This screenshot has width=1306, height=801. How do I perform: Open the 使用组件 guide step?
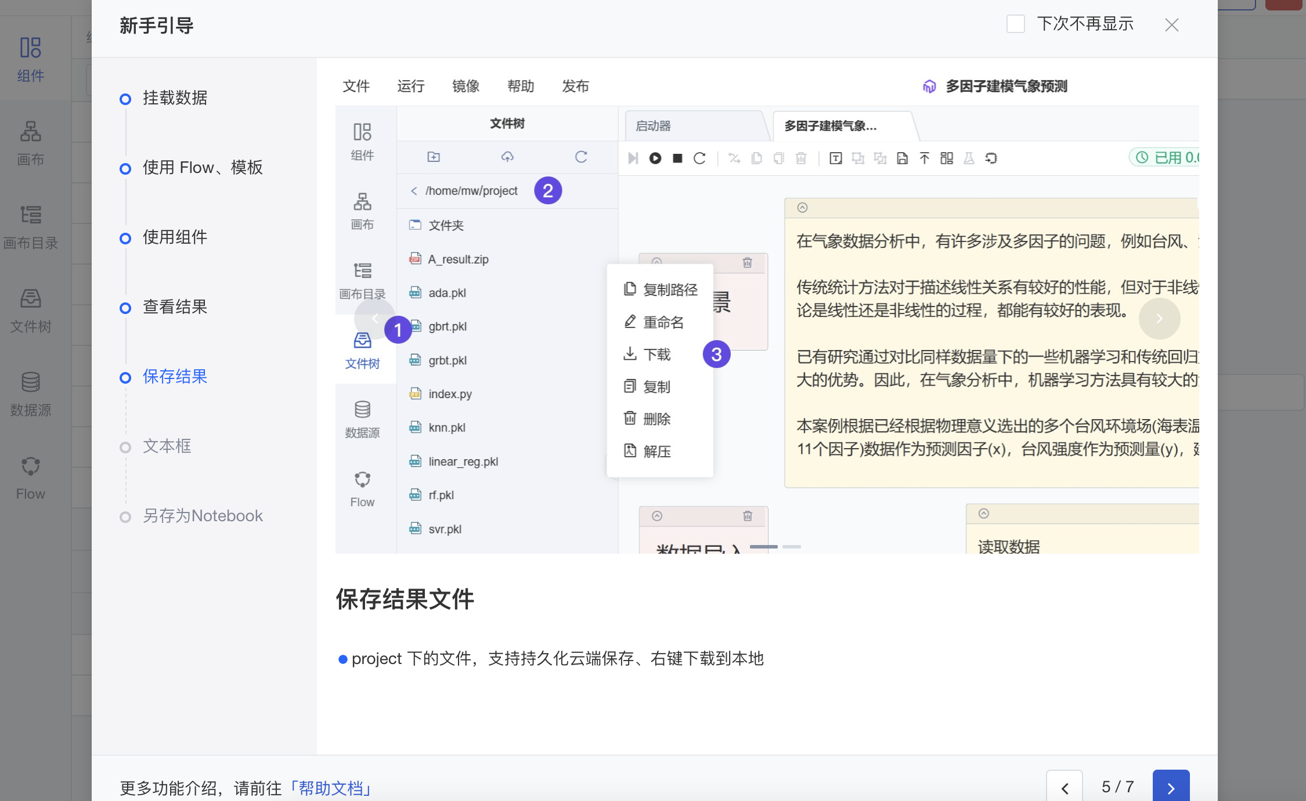point(175,237)
